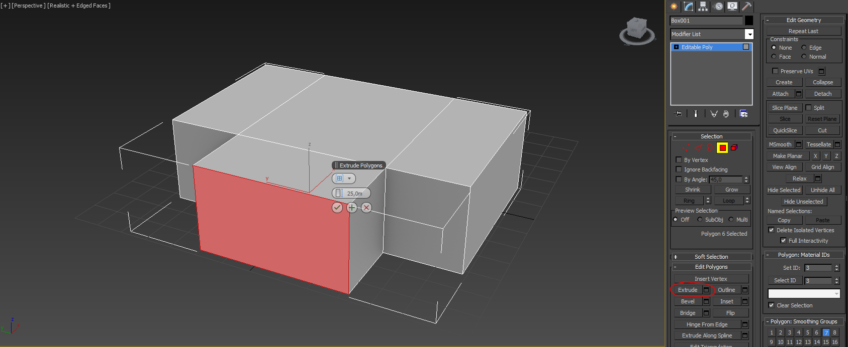Viewport: 848px width, 347px height.
Task: Select Element sub-object level icon
Action: 734,147
